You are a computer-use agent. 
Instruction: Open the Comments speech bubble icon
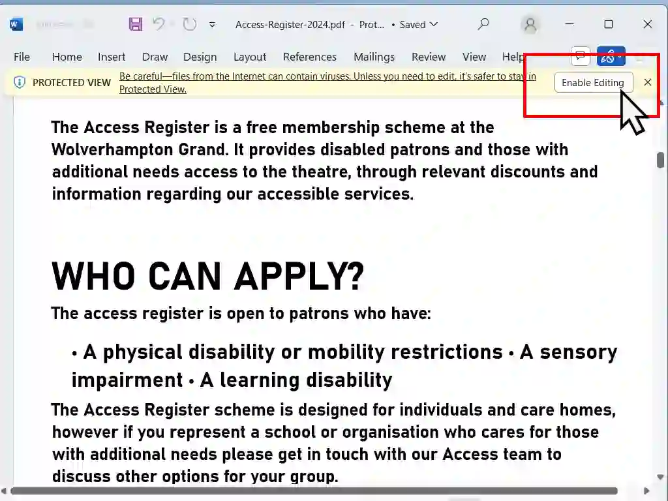point(580,57)
